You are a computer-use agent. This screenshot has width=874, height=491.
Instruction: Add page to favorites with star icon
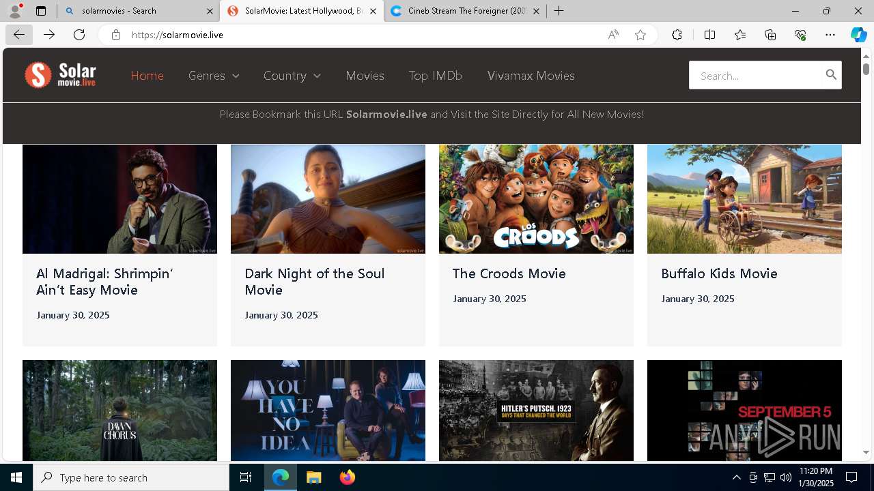[640, 35]
